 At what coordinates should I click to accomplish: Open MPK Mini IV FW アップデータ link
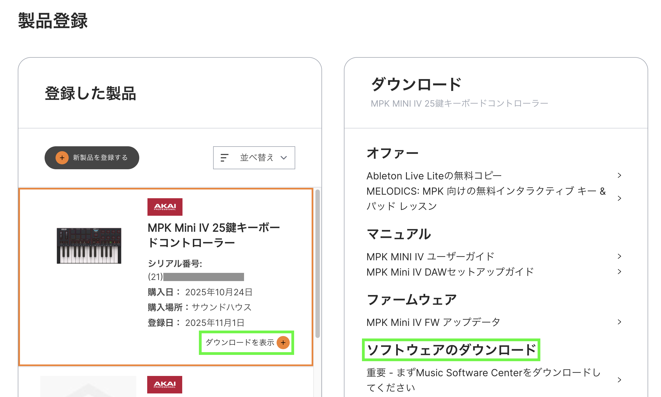coord(433,322)
